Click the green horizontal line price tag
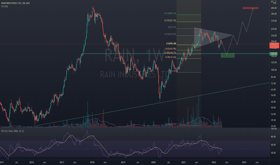Viewport: 280px width, 165px height. tap(274, 54)
